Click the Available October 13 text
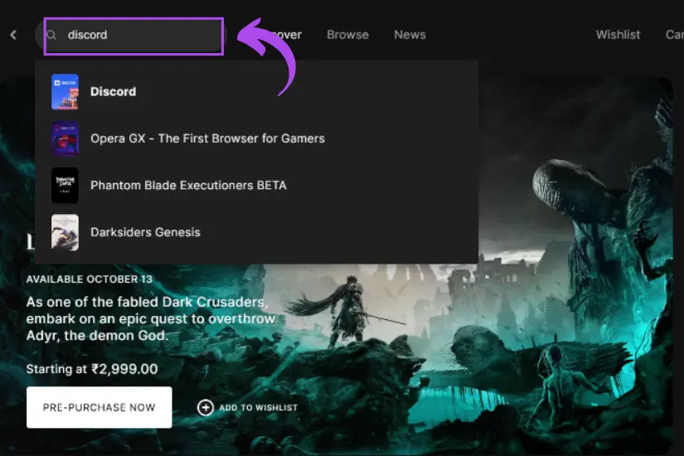This screenshot has width=684, height=456. (x=90, y=279)
